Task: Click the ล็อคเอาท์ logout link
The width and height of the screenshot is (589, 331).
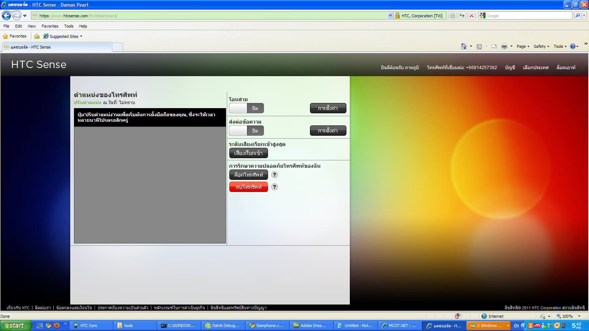Action: (566, 68)
